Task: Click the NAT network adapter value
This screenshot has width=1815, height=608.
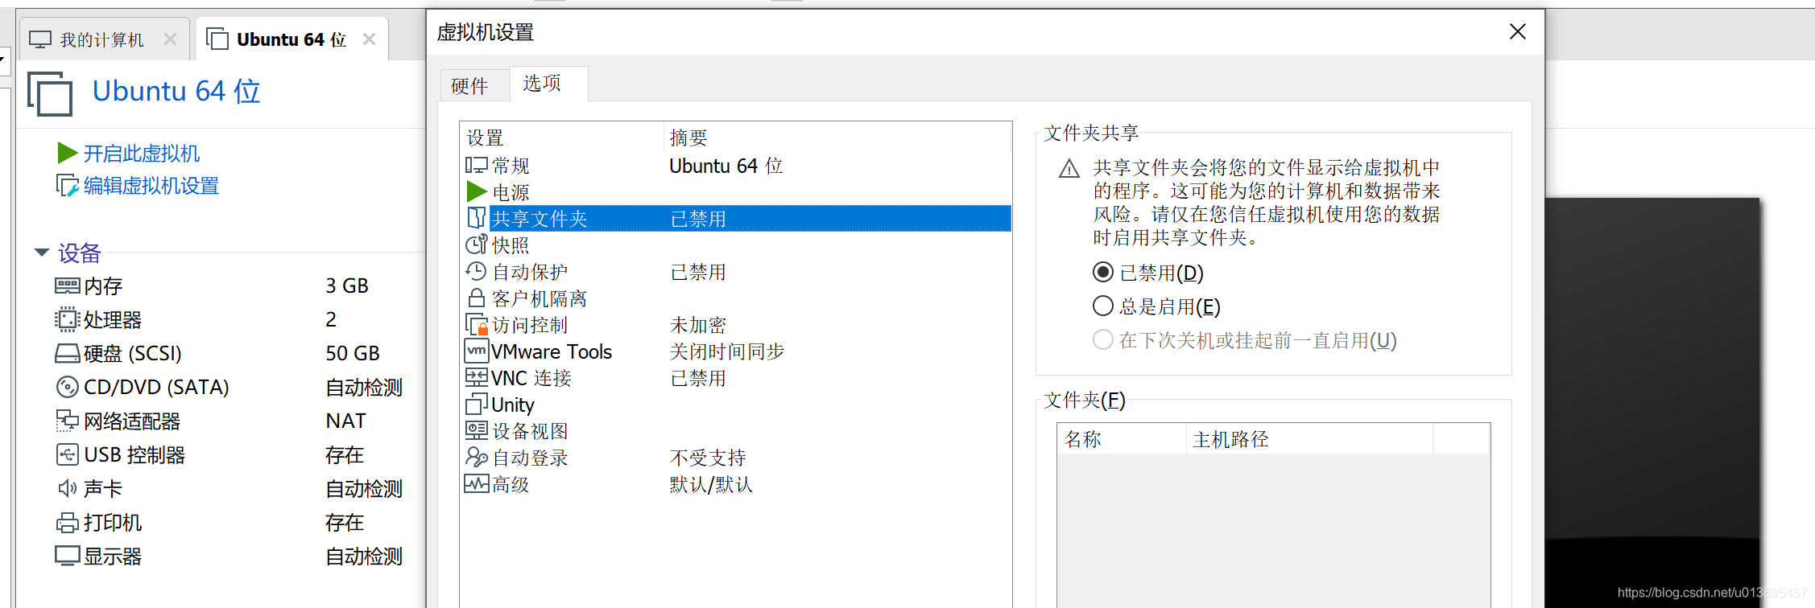Action: (x=346, y=421)
